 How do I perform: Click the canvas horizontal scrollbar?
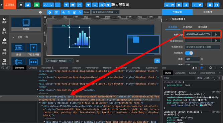(63, 55)
